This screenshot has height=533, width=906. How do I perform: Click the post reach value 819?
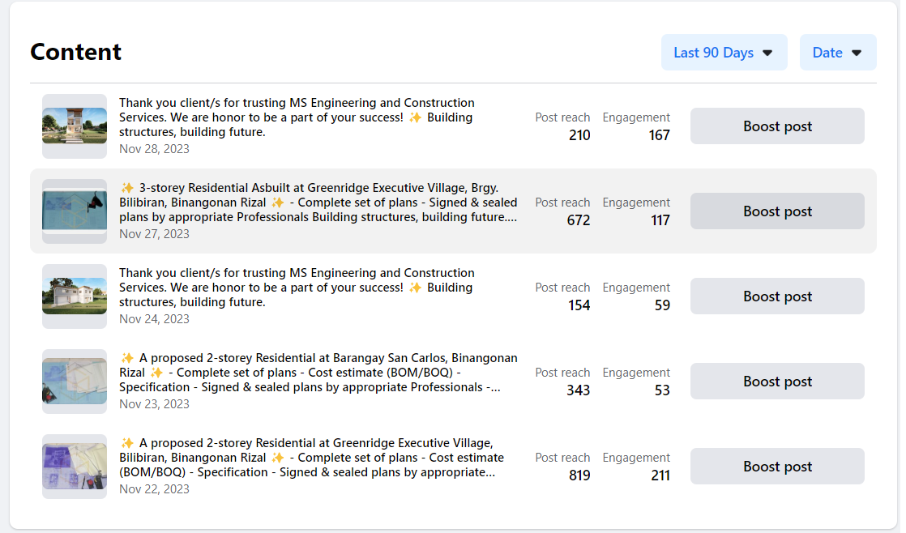579,475
